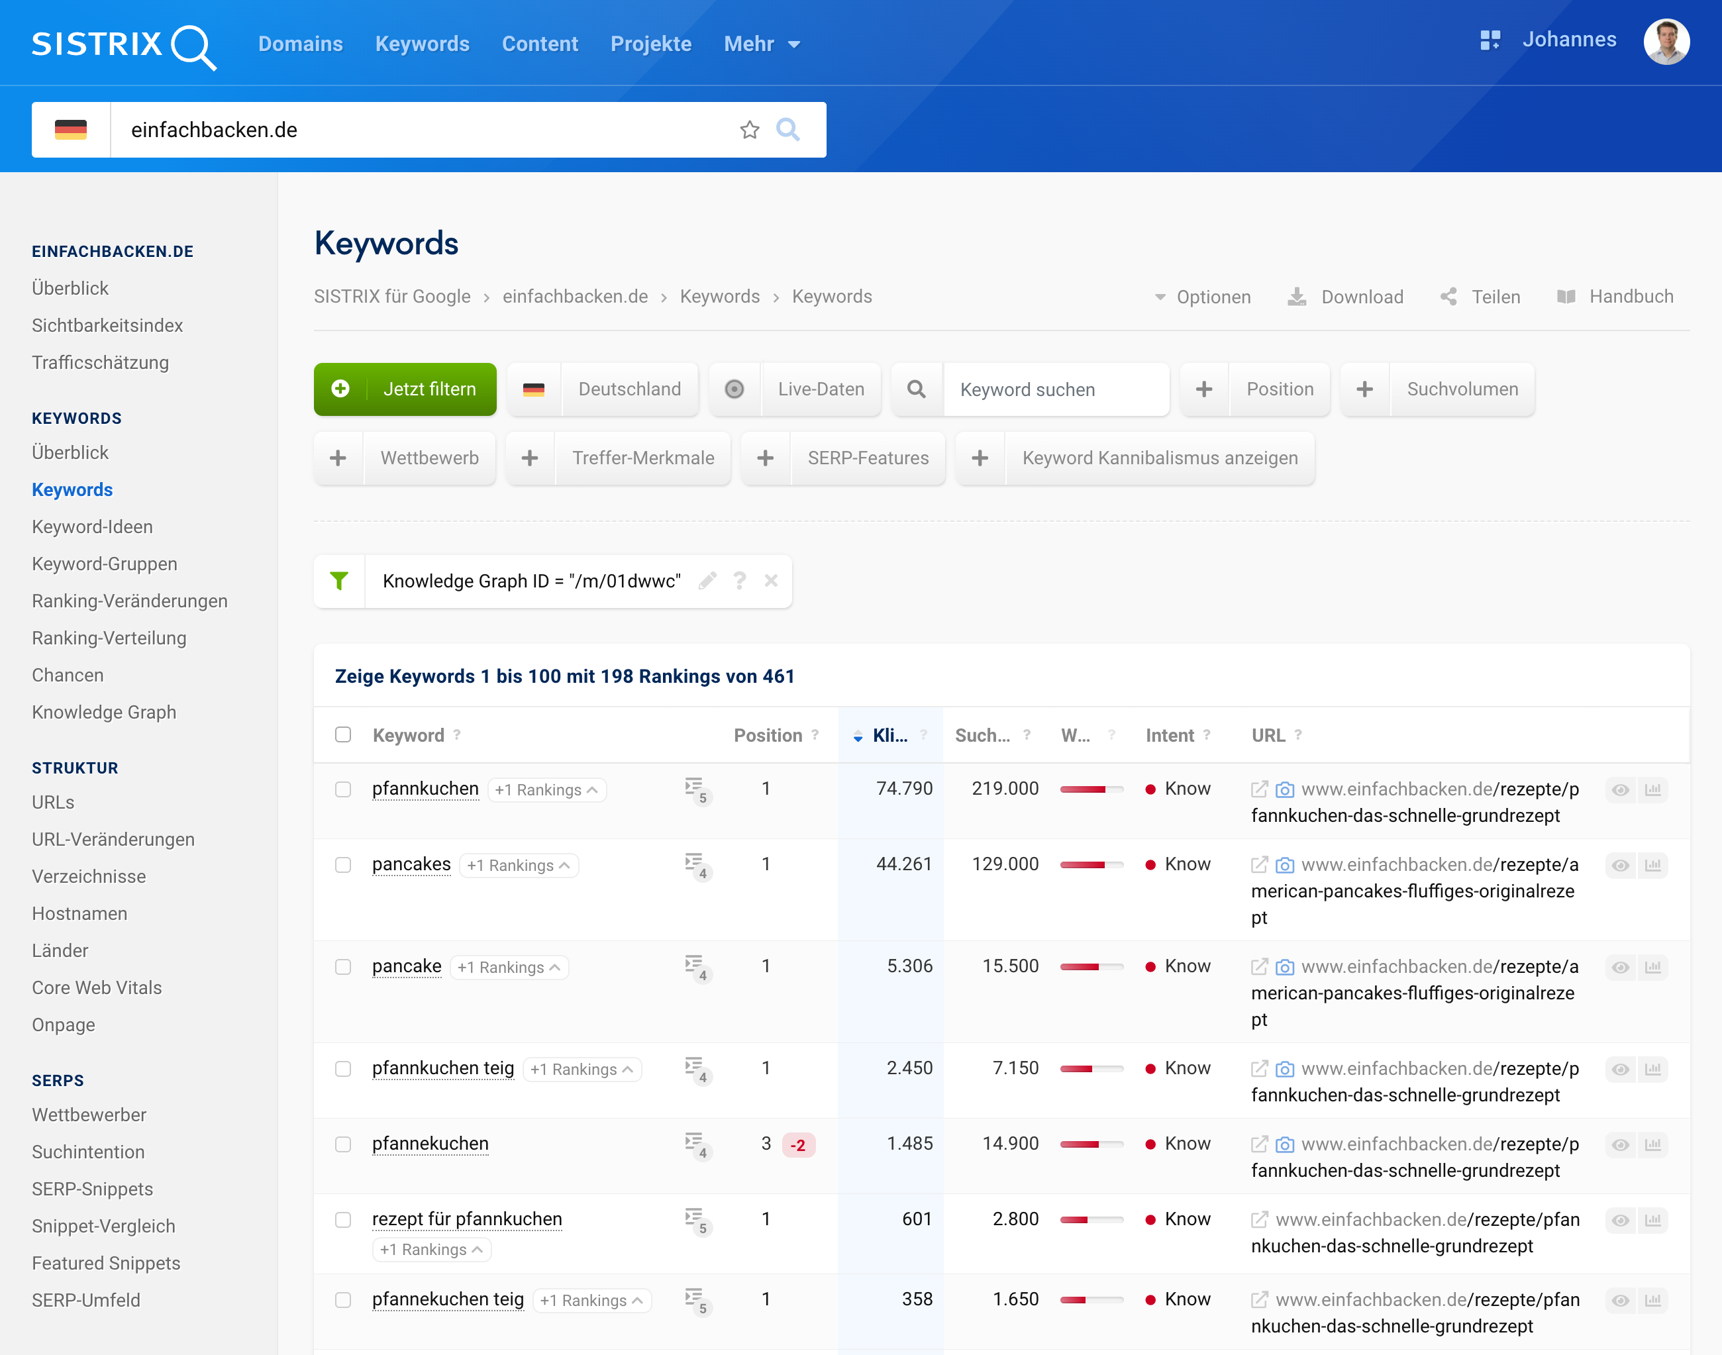Click eye icon in pfannkuchen teig row
Viewport: 1722px width, 1355px height.
click(1621, 1070)
